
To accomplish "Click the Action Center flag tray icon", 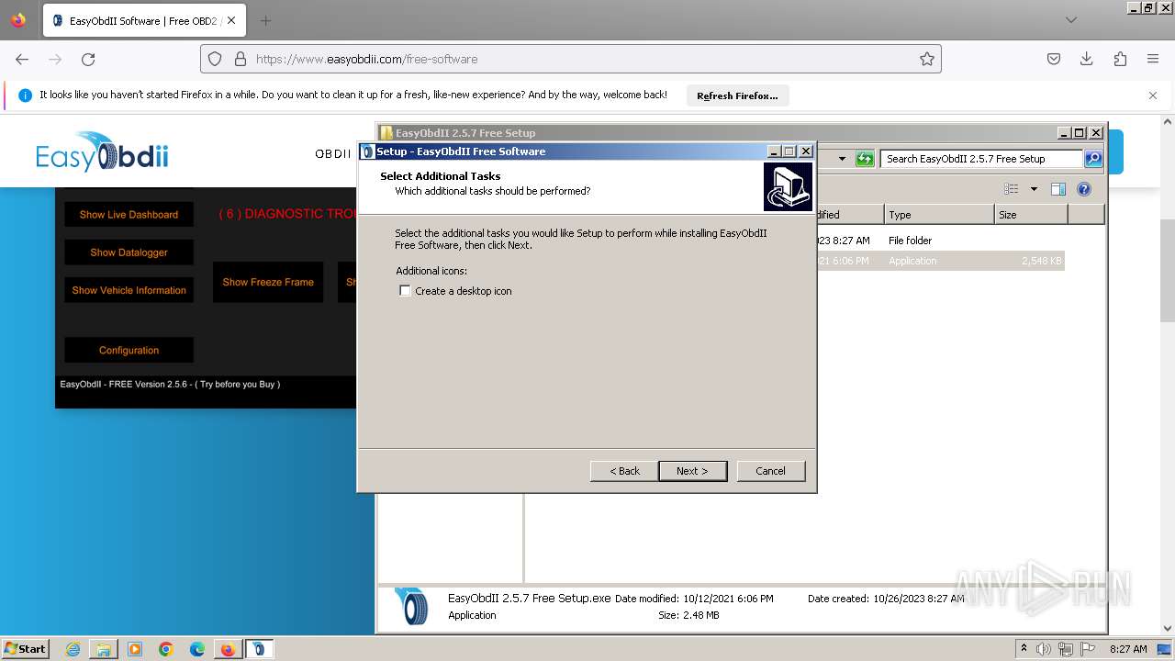I will coord(1086,649).
